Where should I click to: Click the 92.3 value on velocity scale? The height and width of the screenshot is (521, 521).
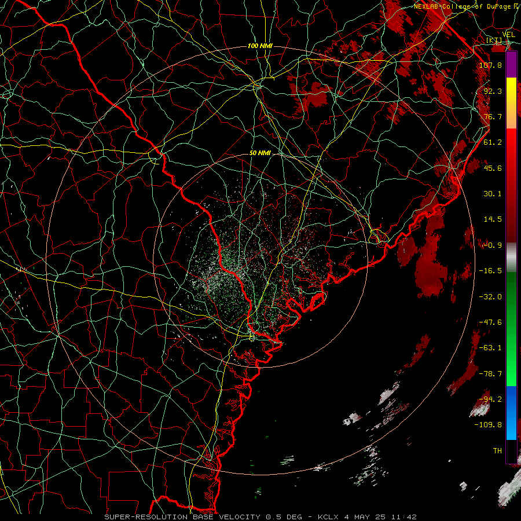(493, 91)
